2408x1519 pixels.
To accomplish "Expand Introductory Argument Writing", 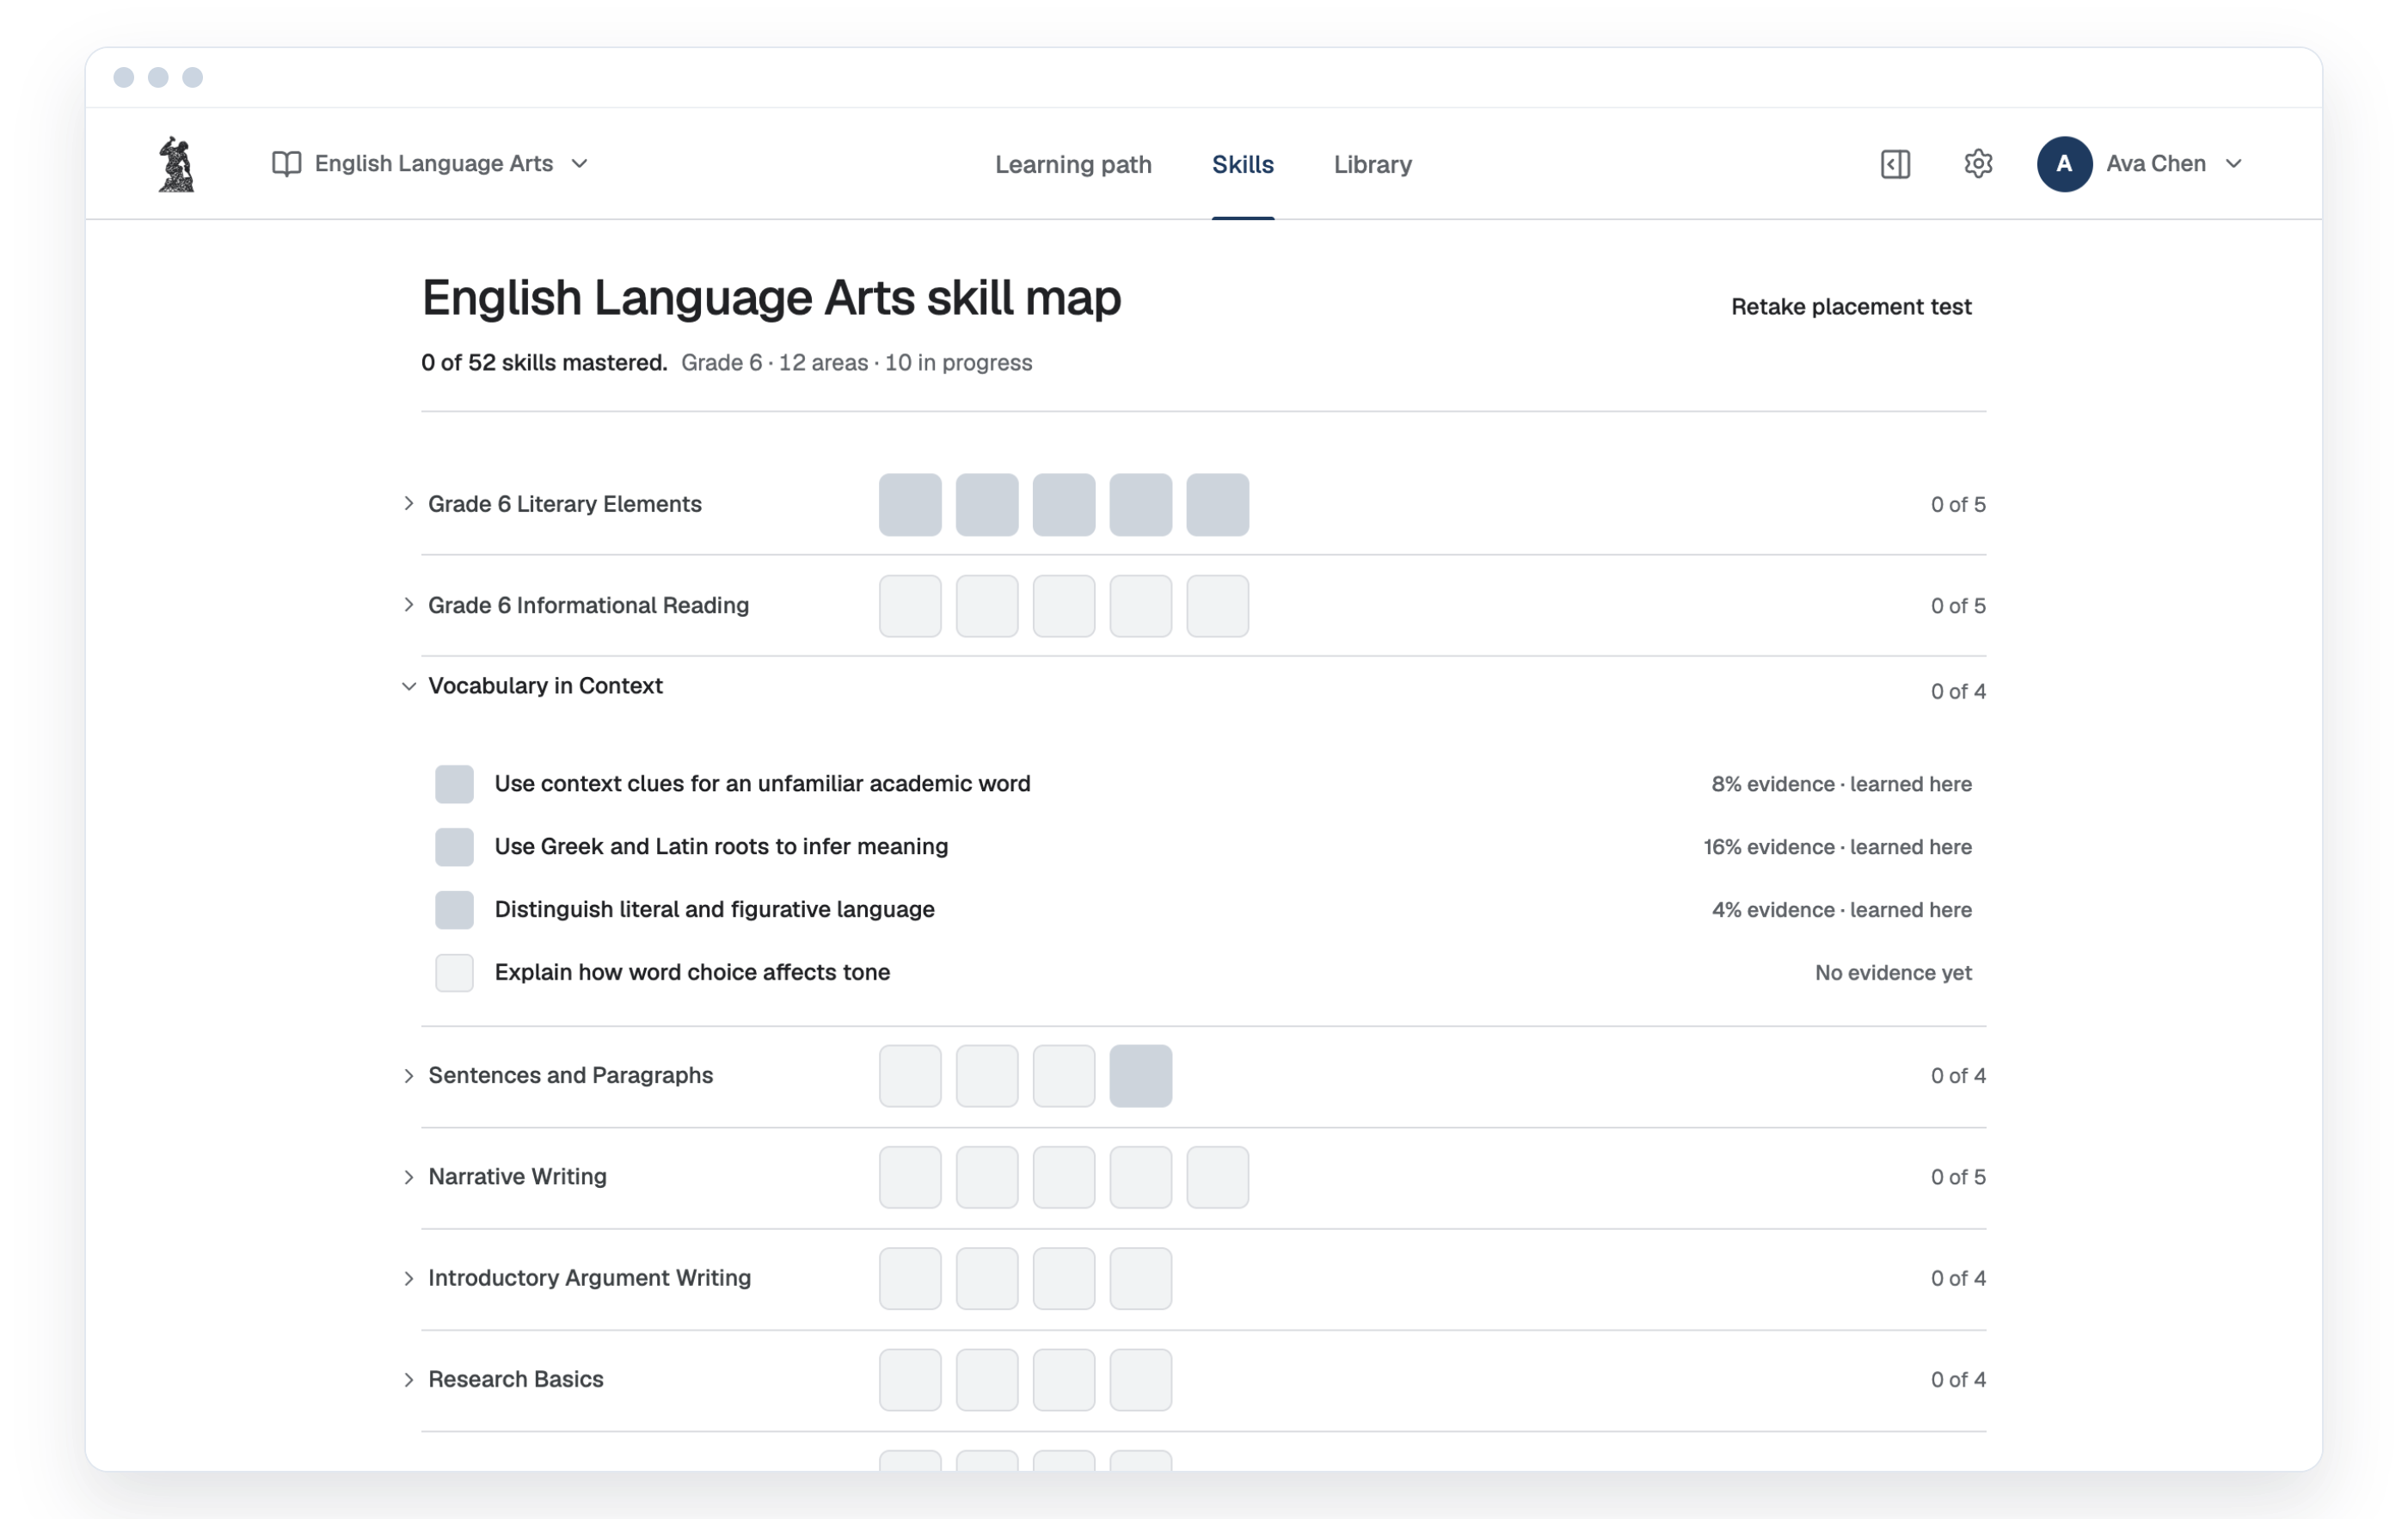I will (408, 1278).
